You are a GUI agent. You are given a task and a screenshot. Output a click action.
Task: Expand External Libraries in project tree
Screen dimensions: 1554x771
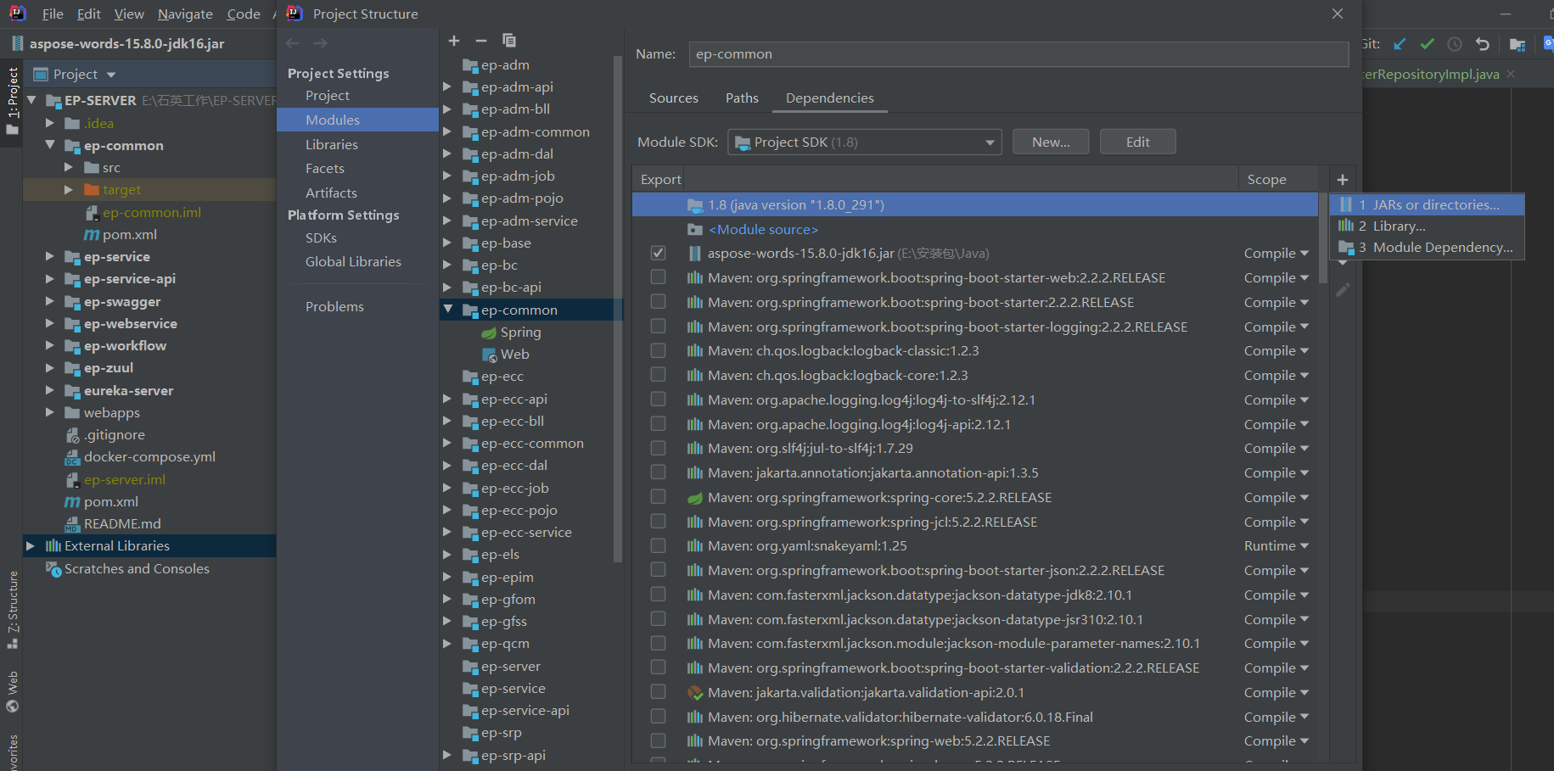pyautogui.click(x=31, y=546)
